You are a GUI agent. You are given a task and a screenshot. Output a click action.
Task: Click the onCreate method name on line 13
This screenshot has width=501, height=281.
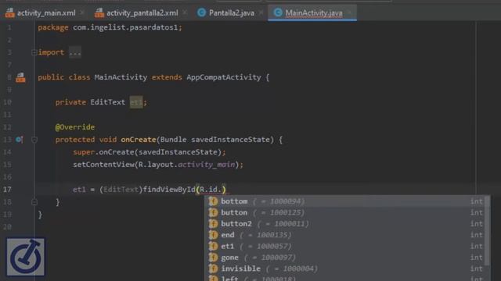139,140
